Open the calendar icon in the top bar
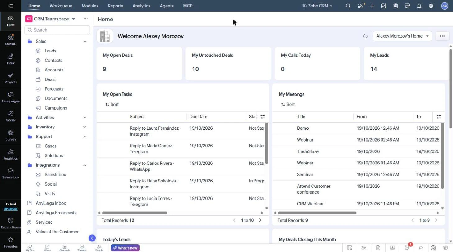 (x=395, y=6)
